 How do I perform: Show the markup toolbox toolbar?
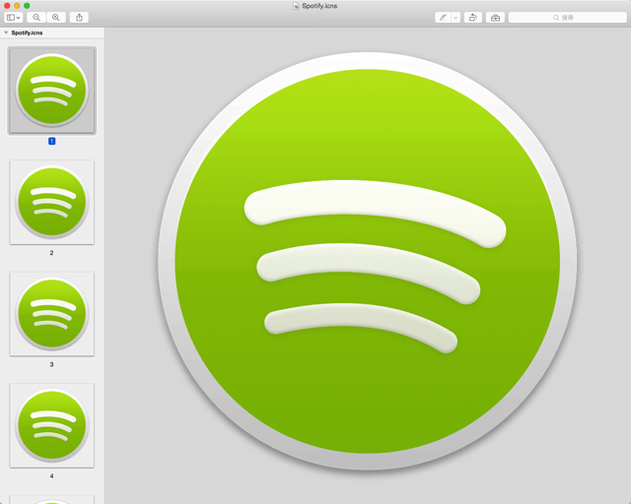[495, 18]
